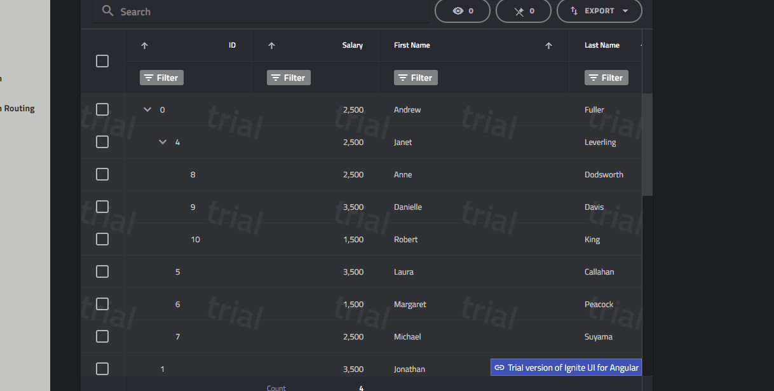Select the checkbox for Robert King's row

pos(102,239)
